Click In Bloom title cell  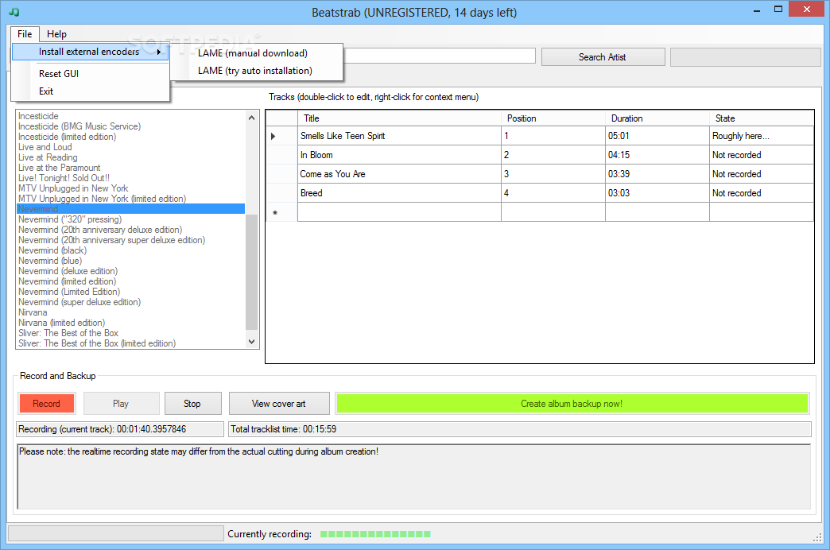click(399, 155)
